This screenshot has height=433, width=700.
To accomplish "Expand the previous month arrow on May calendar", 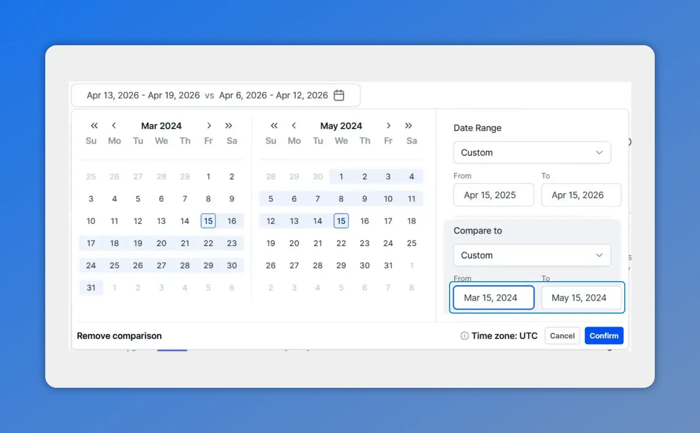I will [294, 126].
